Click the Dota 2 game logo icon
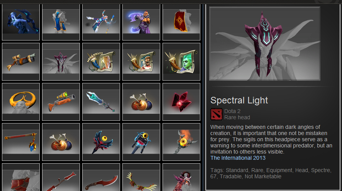The height and width of the screenshot is (191, 342). (x=217, y=114)
